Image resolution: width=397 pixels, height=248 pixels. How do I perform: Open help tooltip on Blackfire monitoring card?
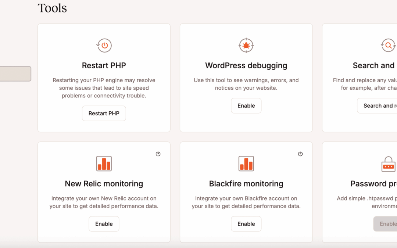tap(300, 154)
